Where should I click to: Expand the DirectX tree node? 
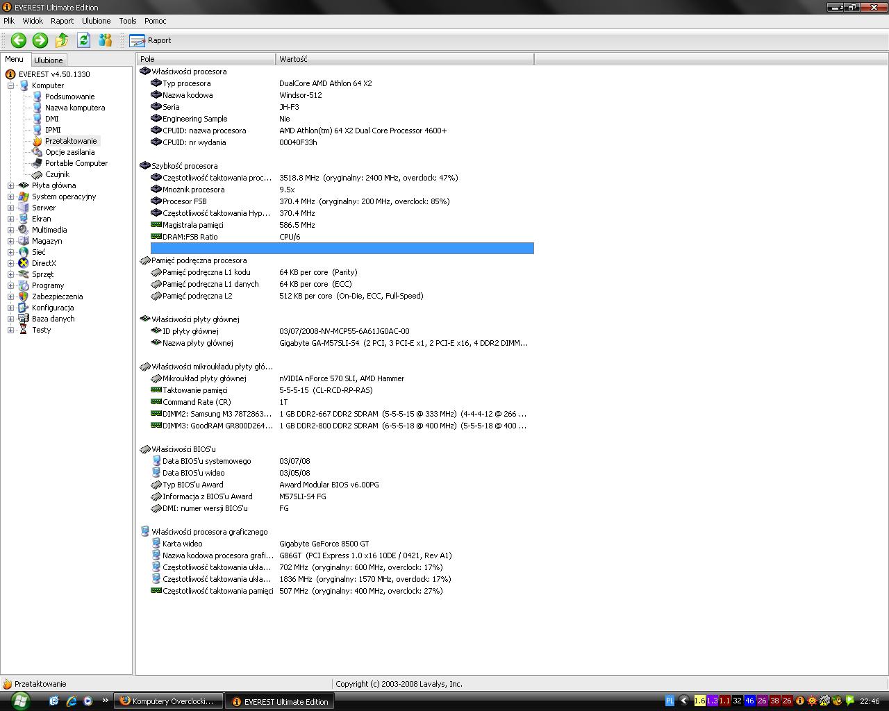tap(10, 263)
